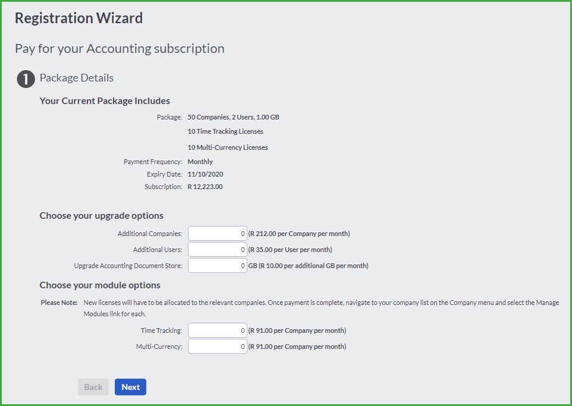
Task: Select the Upgrade Accounting Document Store field
Action: (218, 266)
